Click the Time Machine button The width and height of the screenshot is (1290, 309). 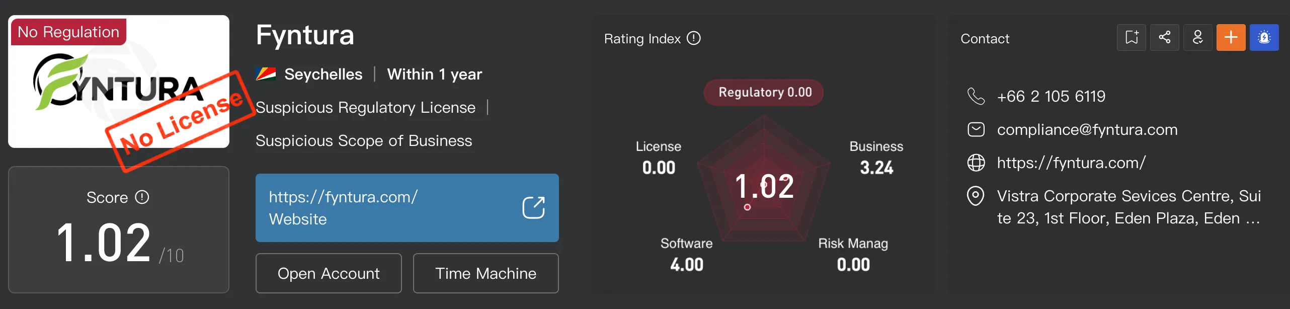coord(486,273)
